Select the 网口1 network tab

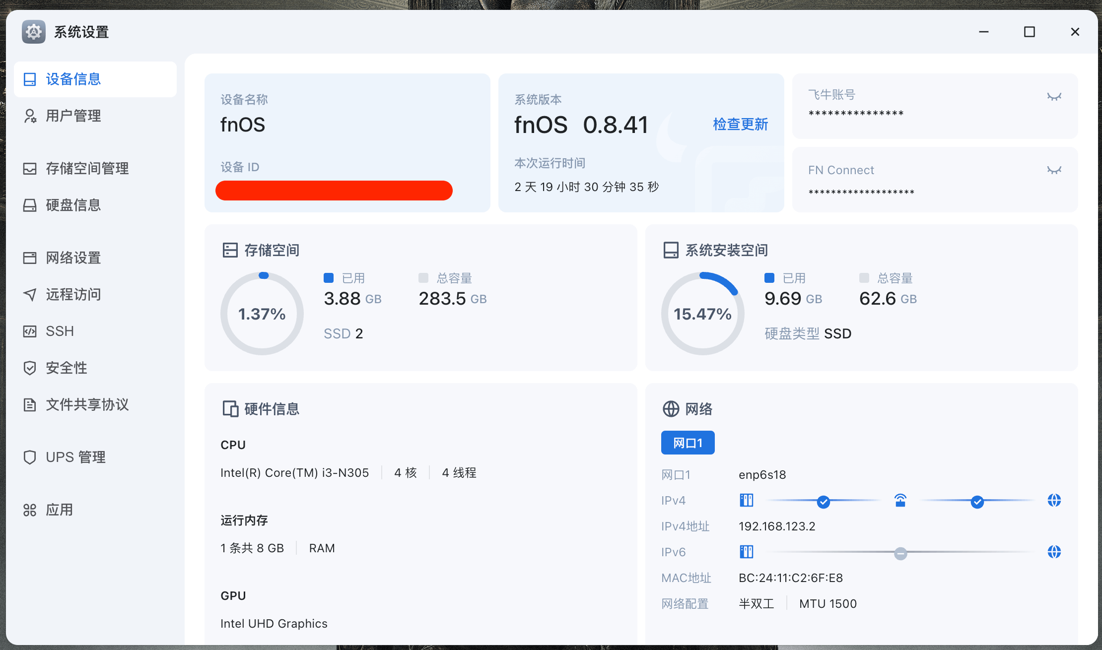688,443
